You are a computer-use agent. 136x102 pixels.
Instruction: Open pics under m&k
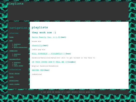click(15, 46)
